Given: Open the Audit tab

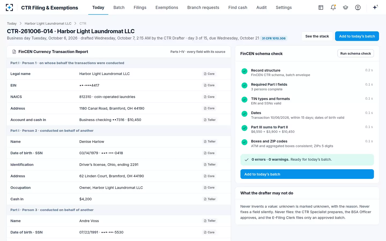Looking at the screenshot, I should [x=261, y=7].
